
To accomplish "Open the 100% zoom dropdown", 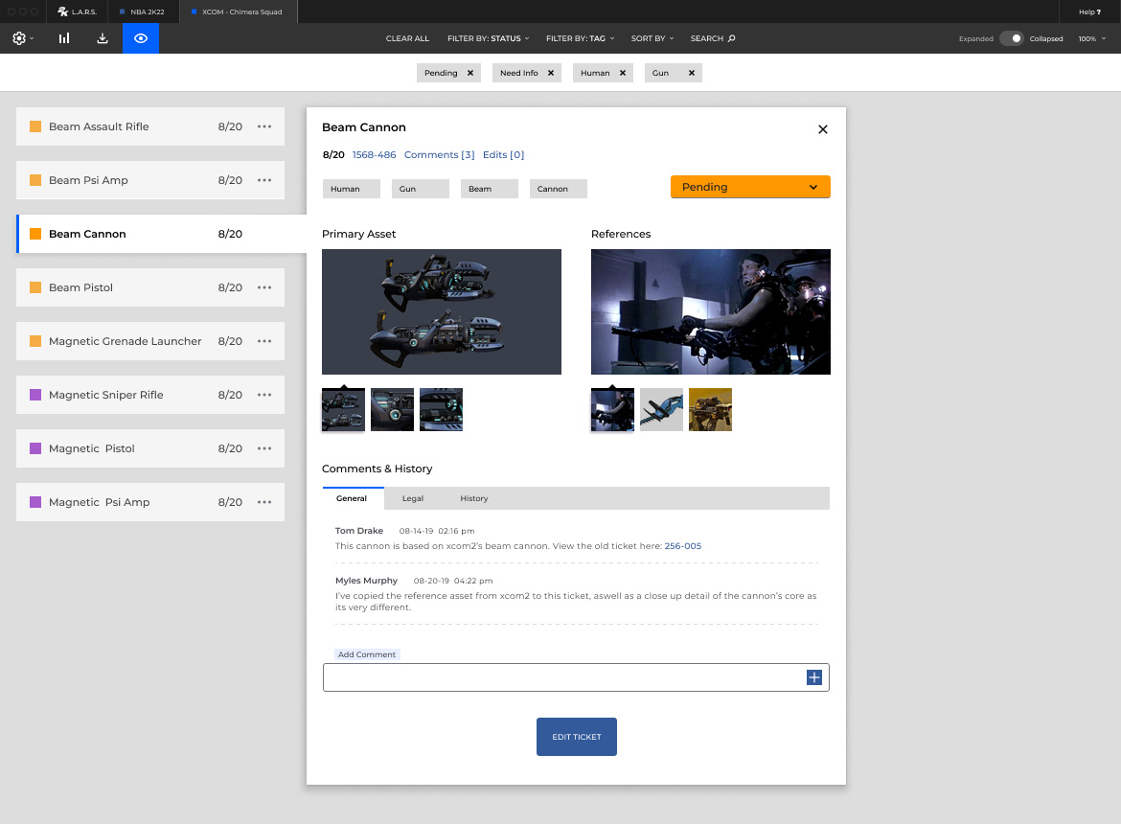I will click(x=1091, y=38).
